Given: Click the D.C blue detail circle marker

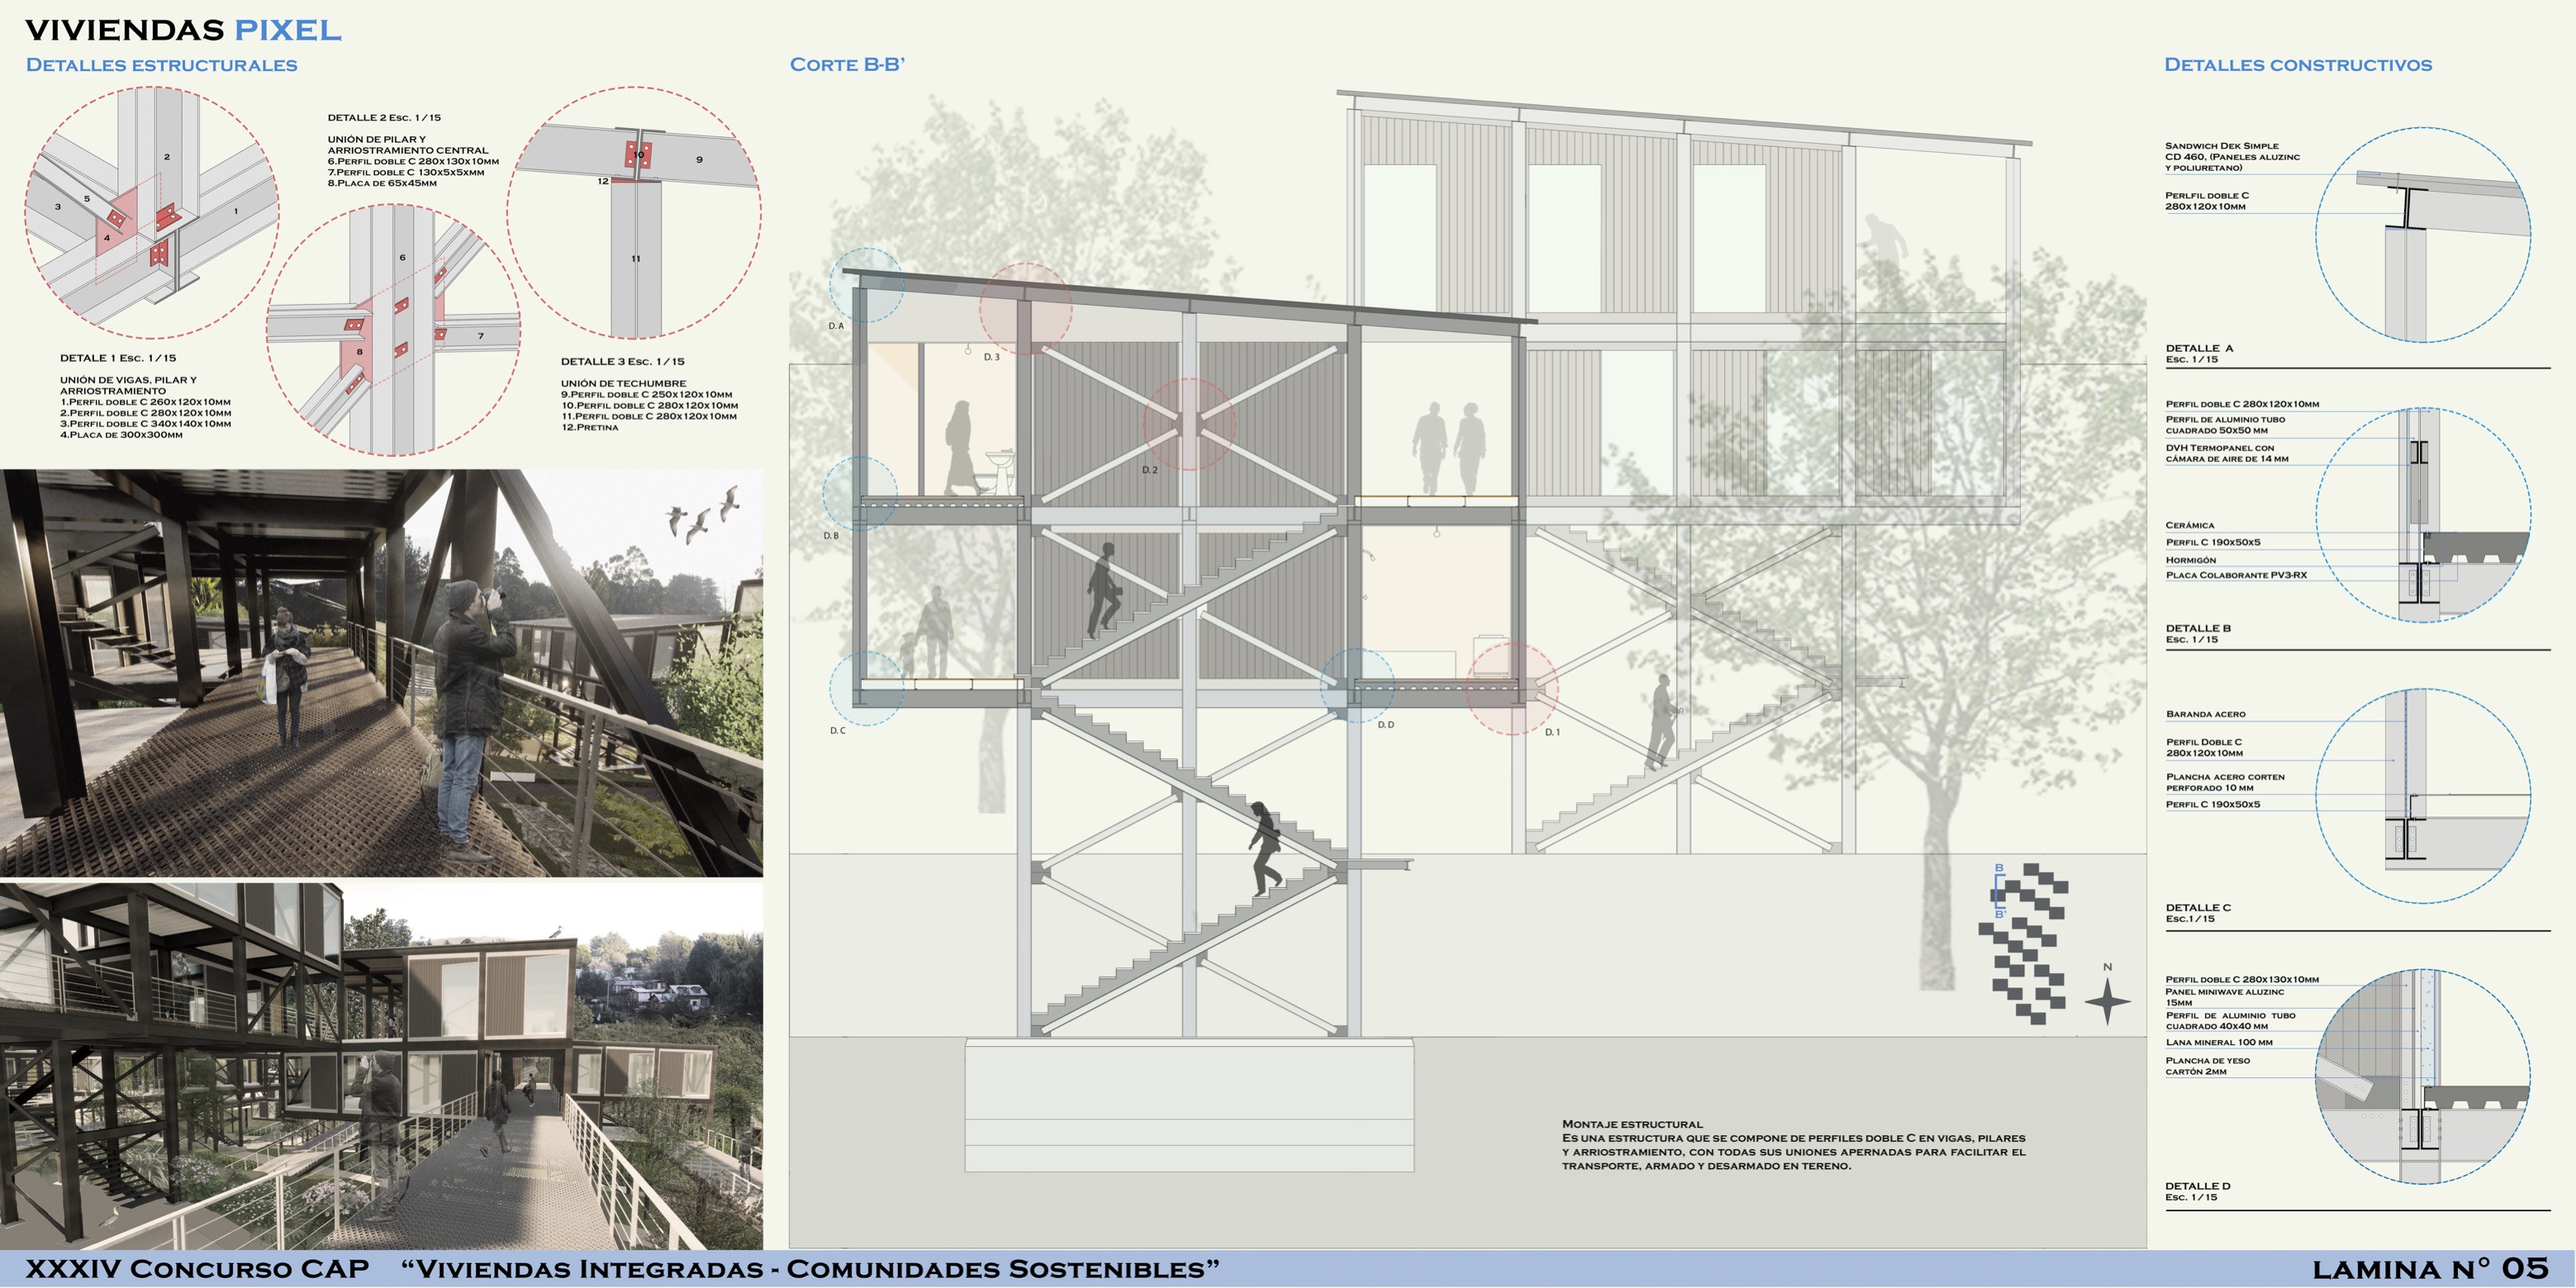Looking at the screenshot, I should pyautogui.click(x=866, y=688).
